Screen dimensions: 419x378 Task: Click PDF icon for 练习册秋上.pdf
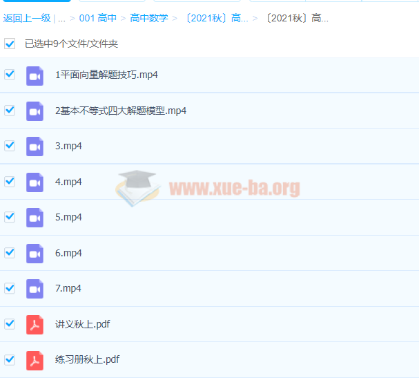click(x=35, y=360)
